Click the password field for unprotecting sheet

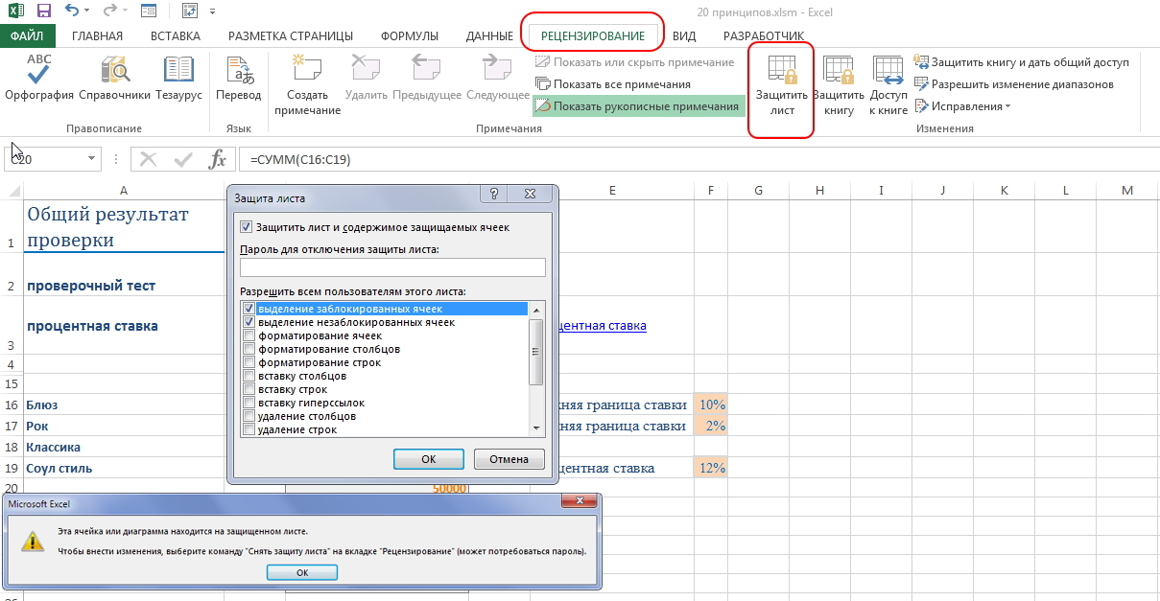(392, 267)
